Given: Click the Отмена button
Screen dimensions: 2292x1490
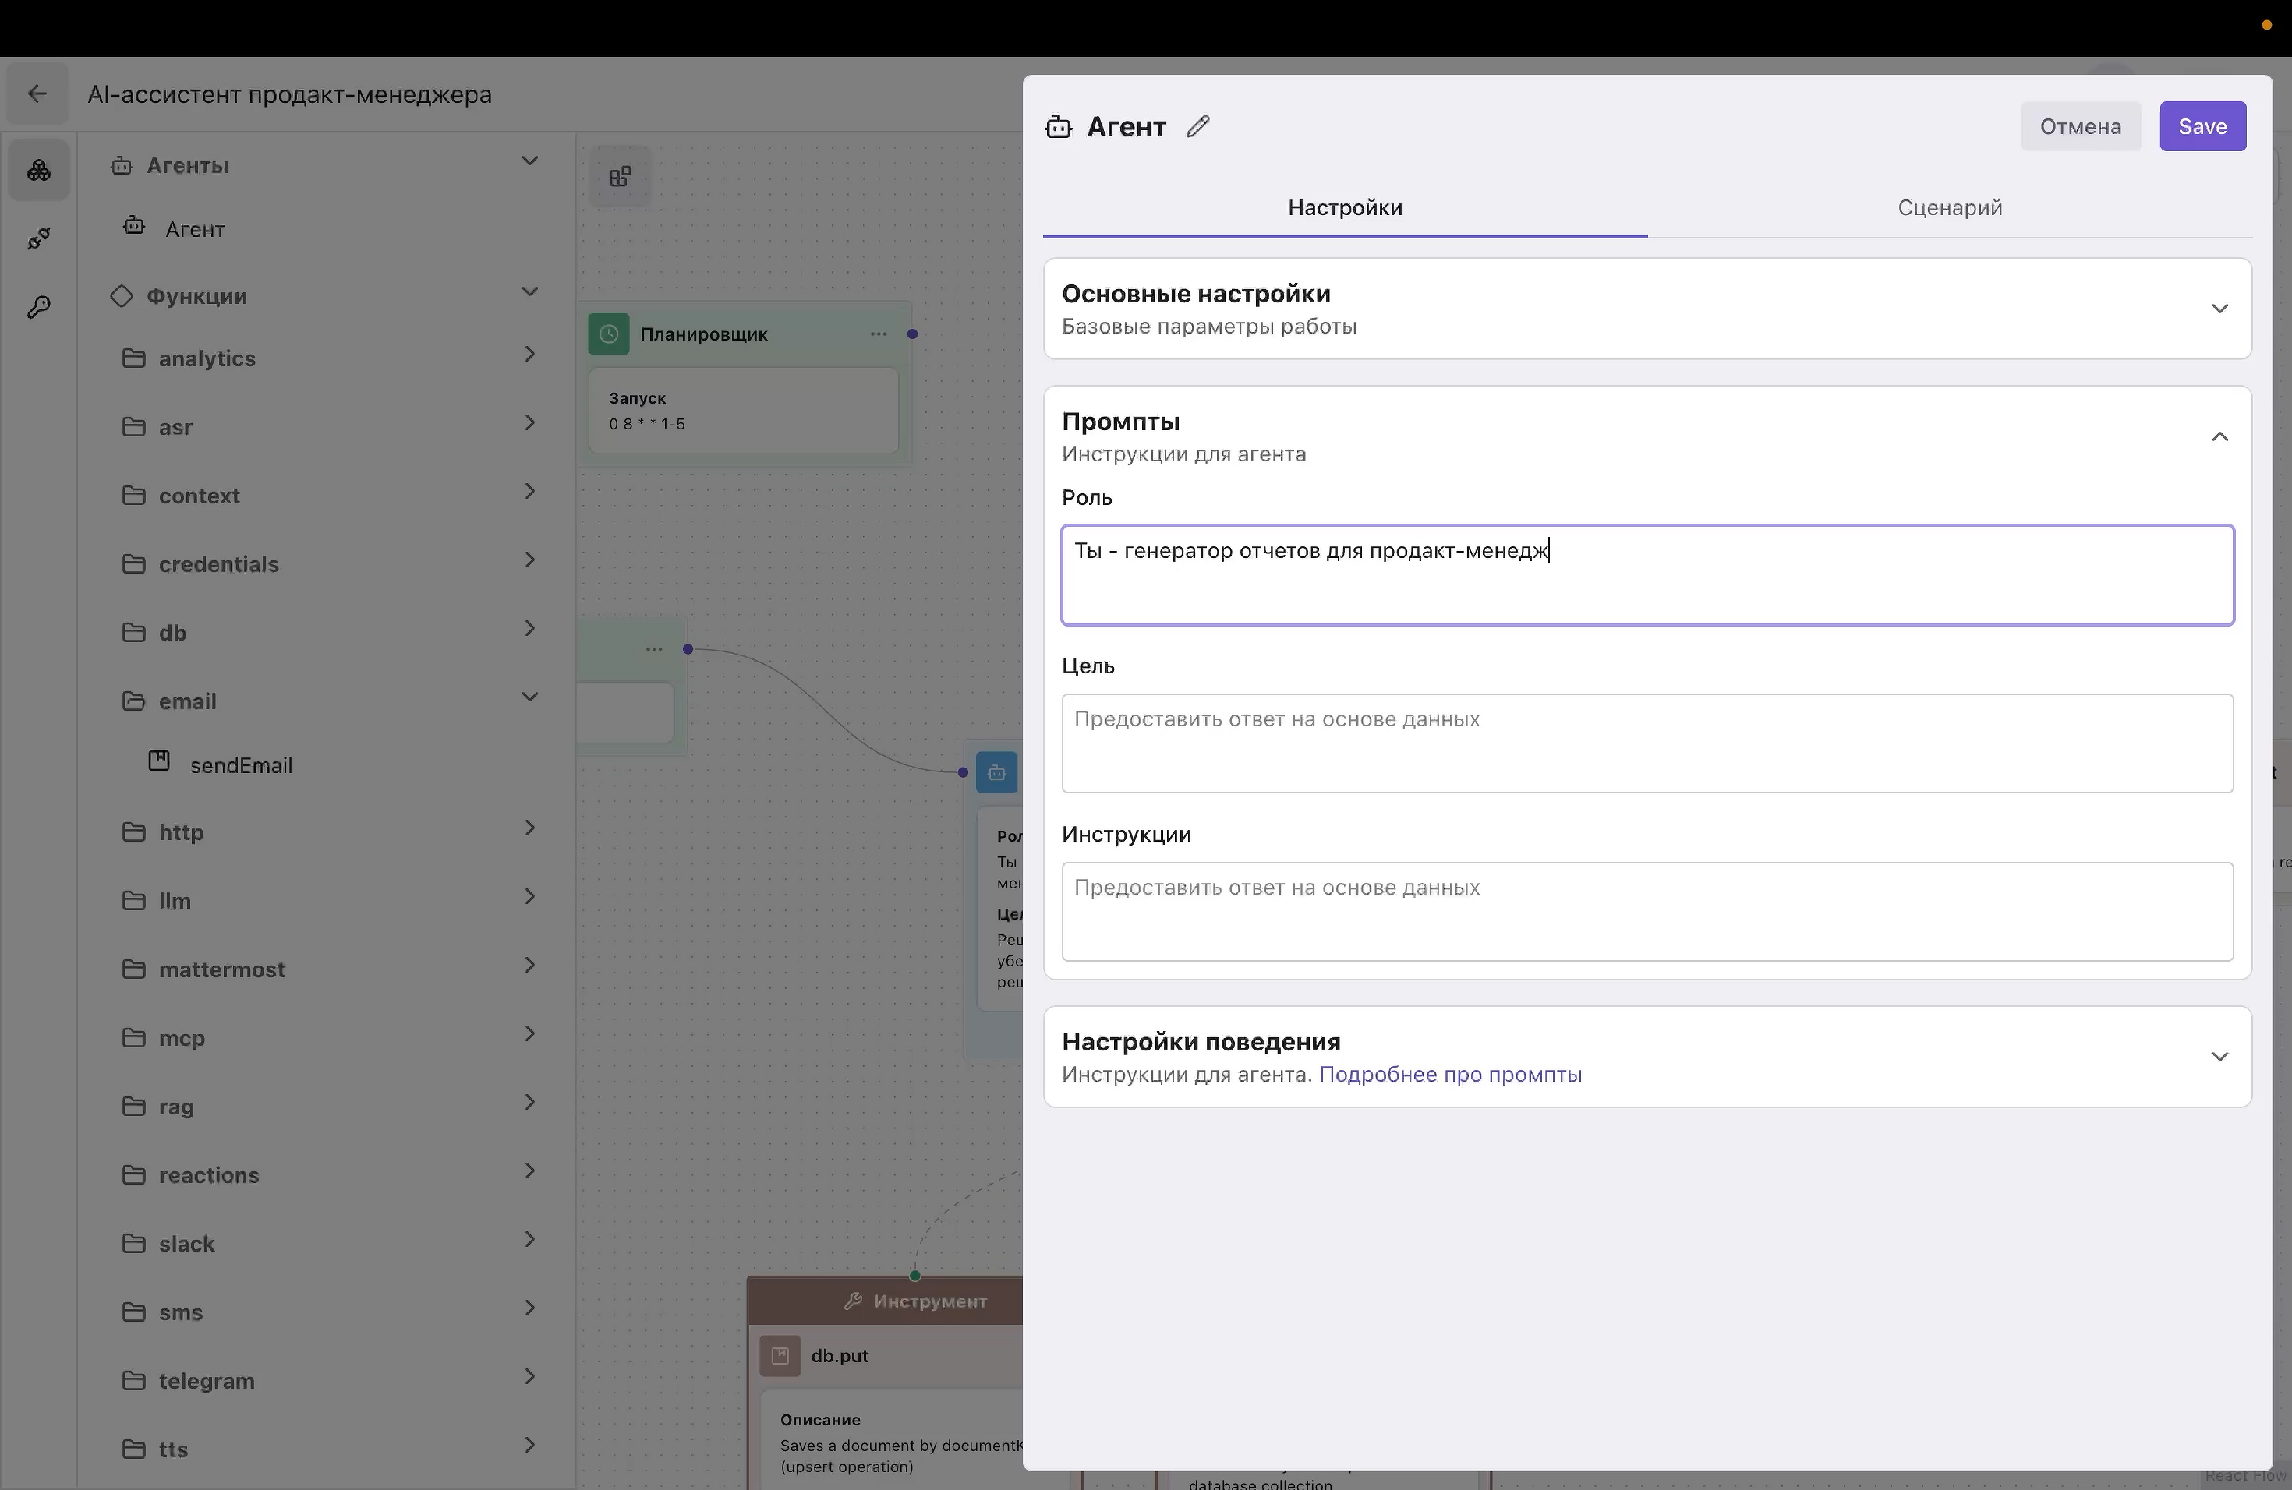Looking at the screenshot, I should coord(2080,126).
